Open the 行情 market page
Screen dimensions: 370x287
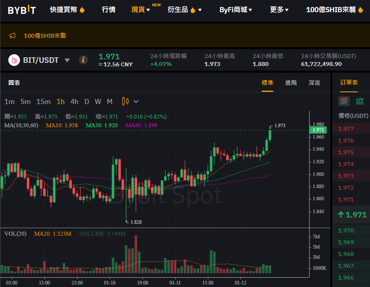click(x=108, y=10)
